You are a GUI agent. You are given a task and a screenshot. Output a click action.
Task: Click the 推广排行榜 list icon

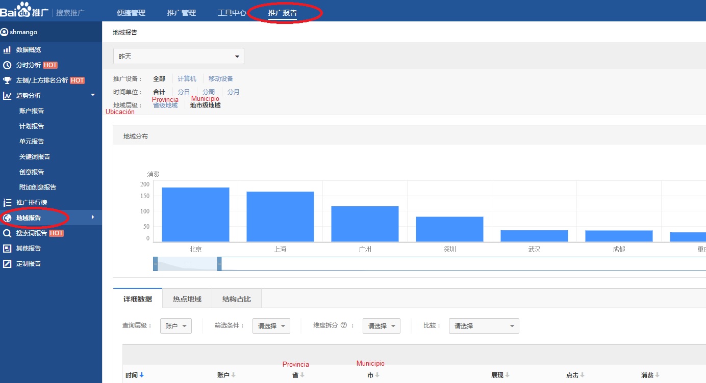tap(7, 203)
